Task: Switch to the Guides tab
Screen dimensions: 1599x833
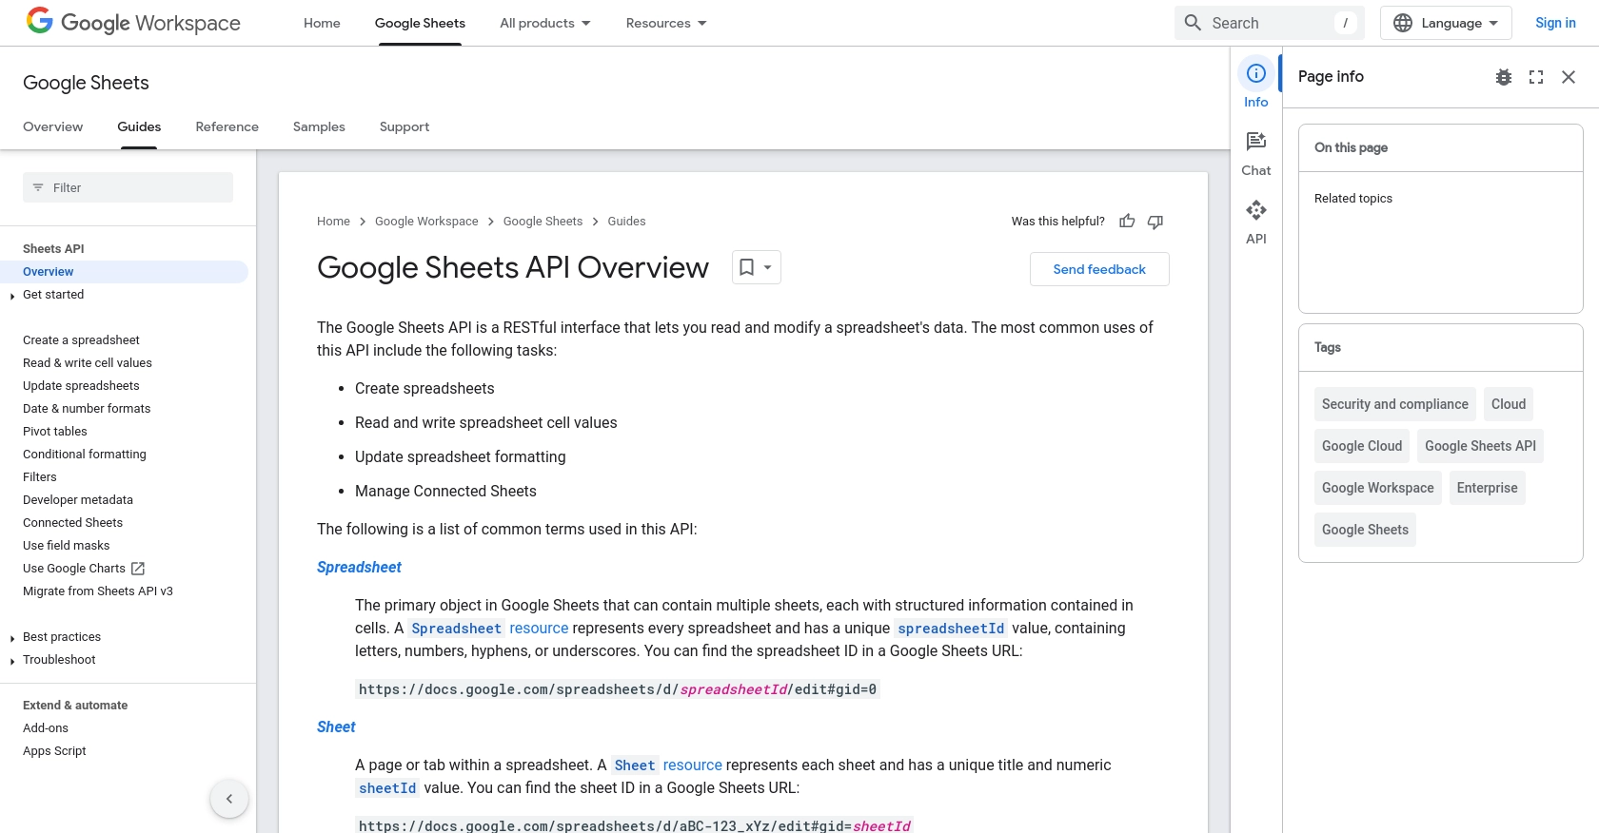Action: pos(139,126)
